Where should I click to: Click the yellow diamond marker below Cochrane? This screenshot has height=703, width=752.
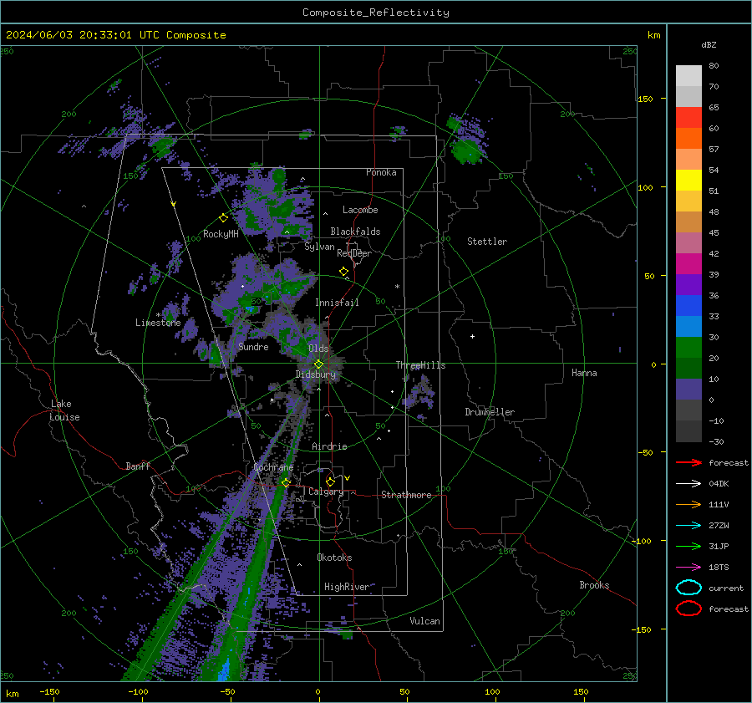coord(286,482)
